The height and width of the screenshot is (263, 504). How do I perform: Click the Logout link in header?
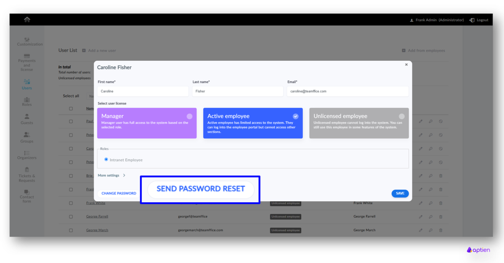[x=479, y=20]
